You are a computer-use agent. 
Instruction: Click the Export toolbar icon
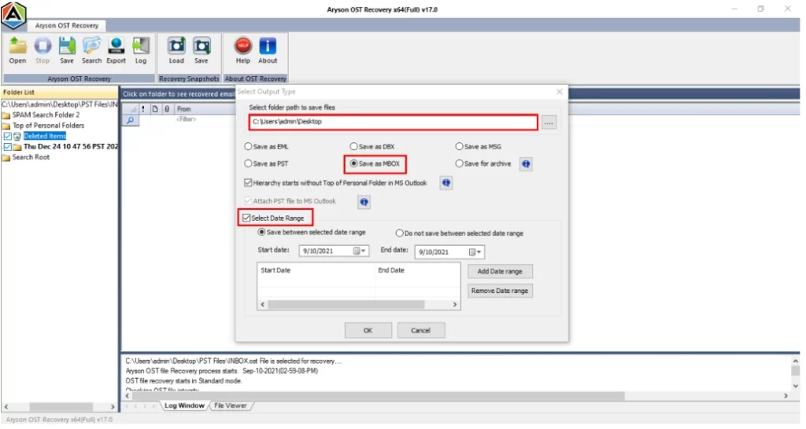(116, 50)
